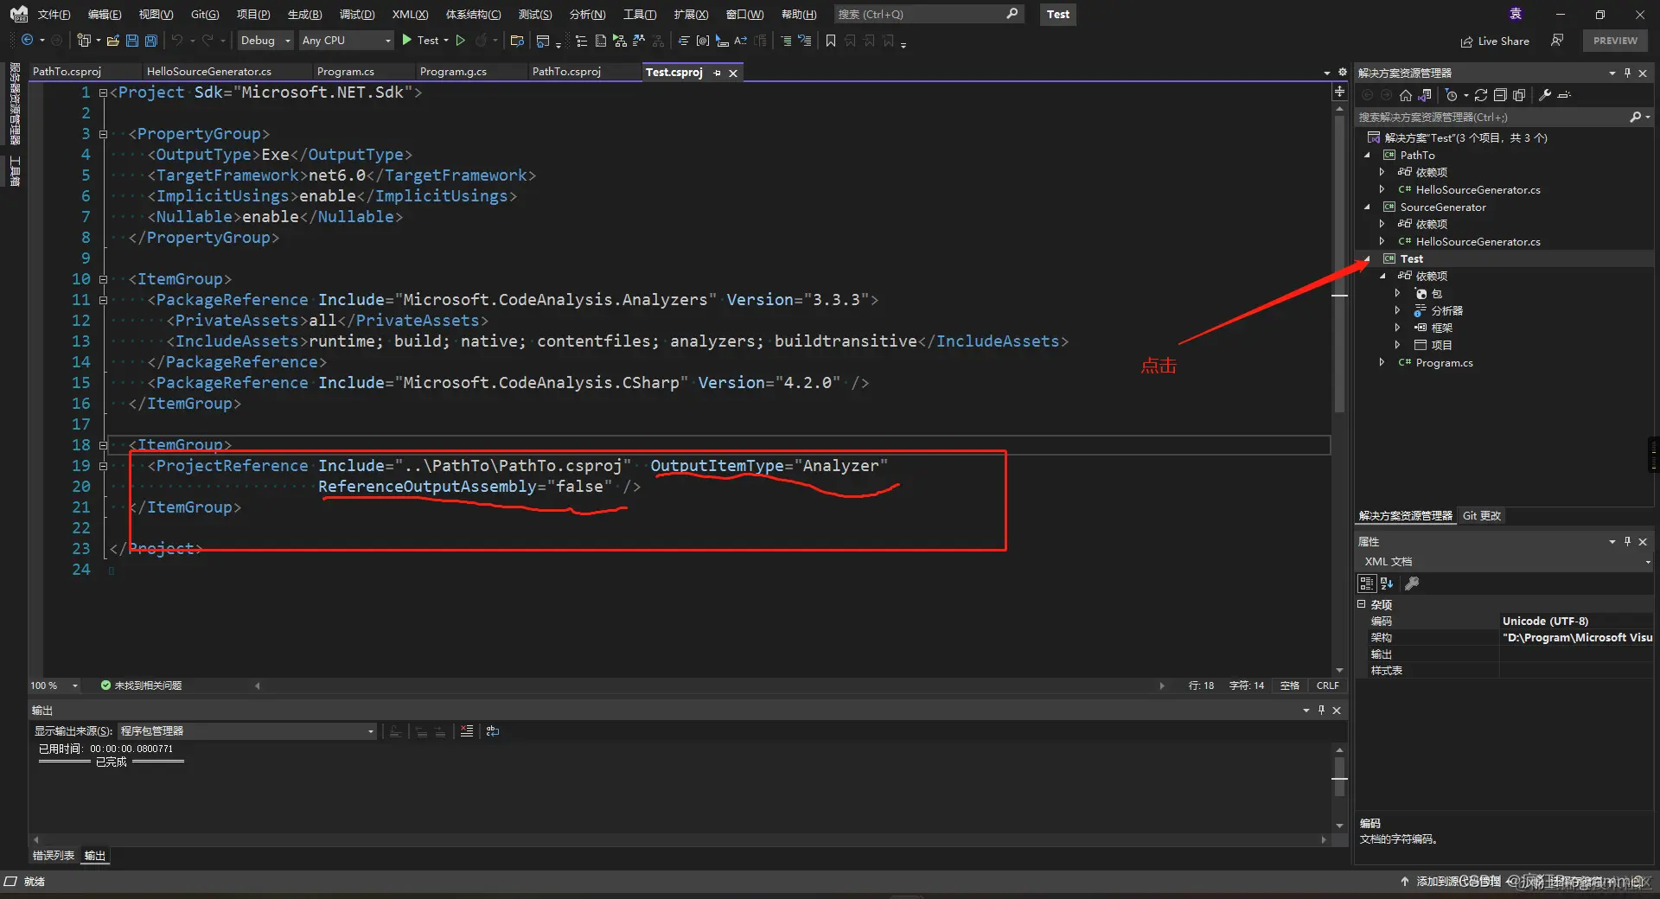1660x899 pixels.
Task: Click the Save All toolbar icon
Action: [x=151, y=41]
